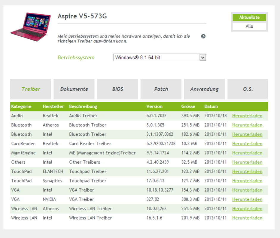Switch to the Anwendung tab

204,89
